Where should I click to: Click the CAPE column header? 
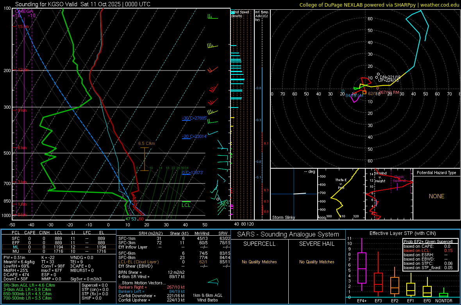point(30,233)
